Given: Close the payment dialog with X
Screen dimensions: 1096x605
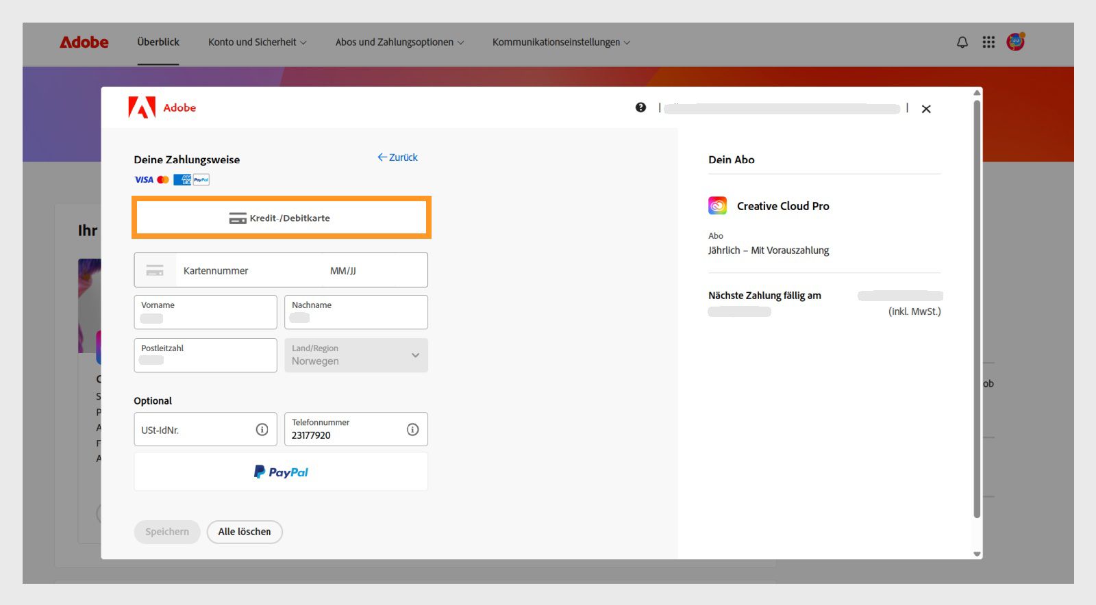Looking at the screenshot, I should (x=926, y=109).
